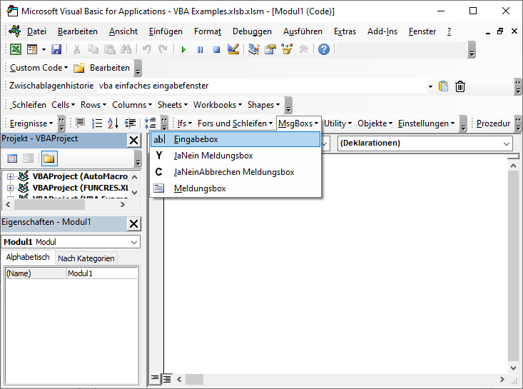Open the Custom Code dropdown
Screen dimensions: 523x389
click(39, 68)
